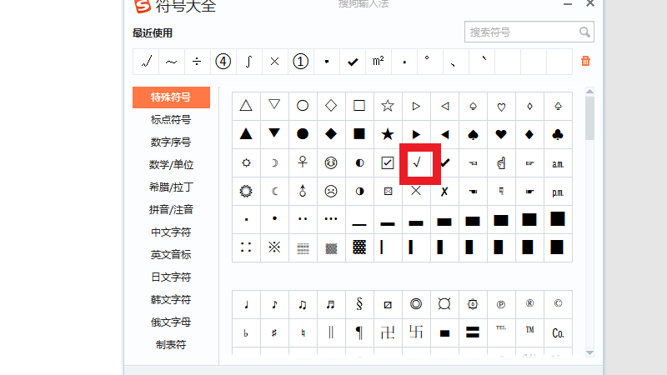The height and width of the screenshot is (375, 667).
Task: Choose the red cross mark symbol
Action: point(416,191)
